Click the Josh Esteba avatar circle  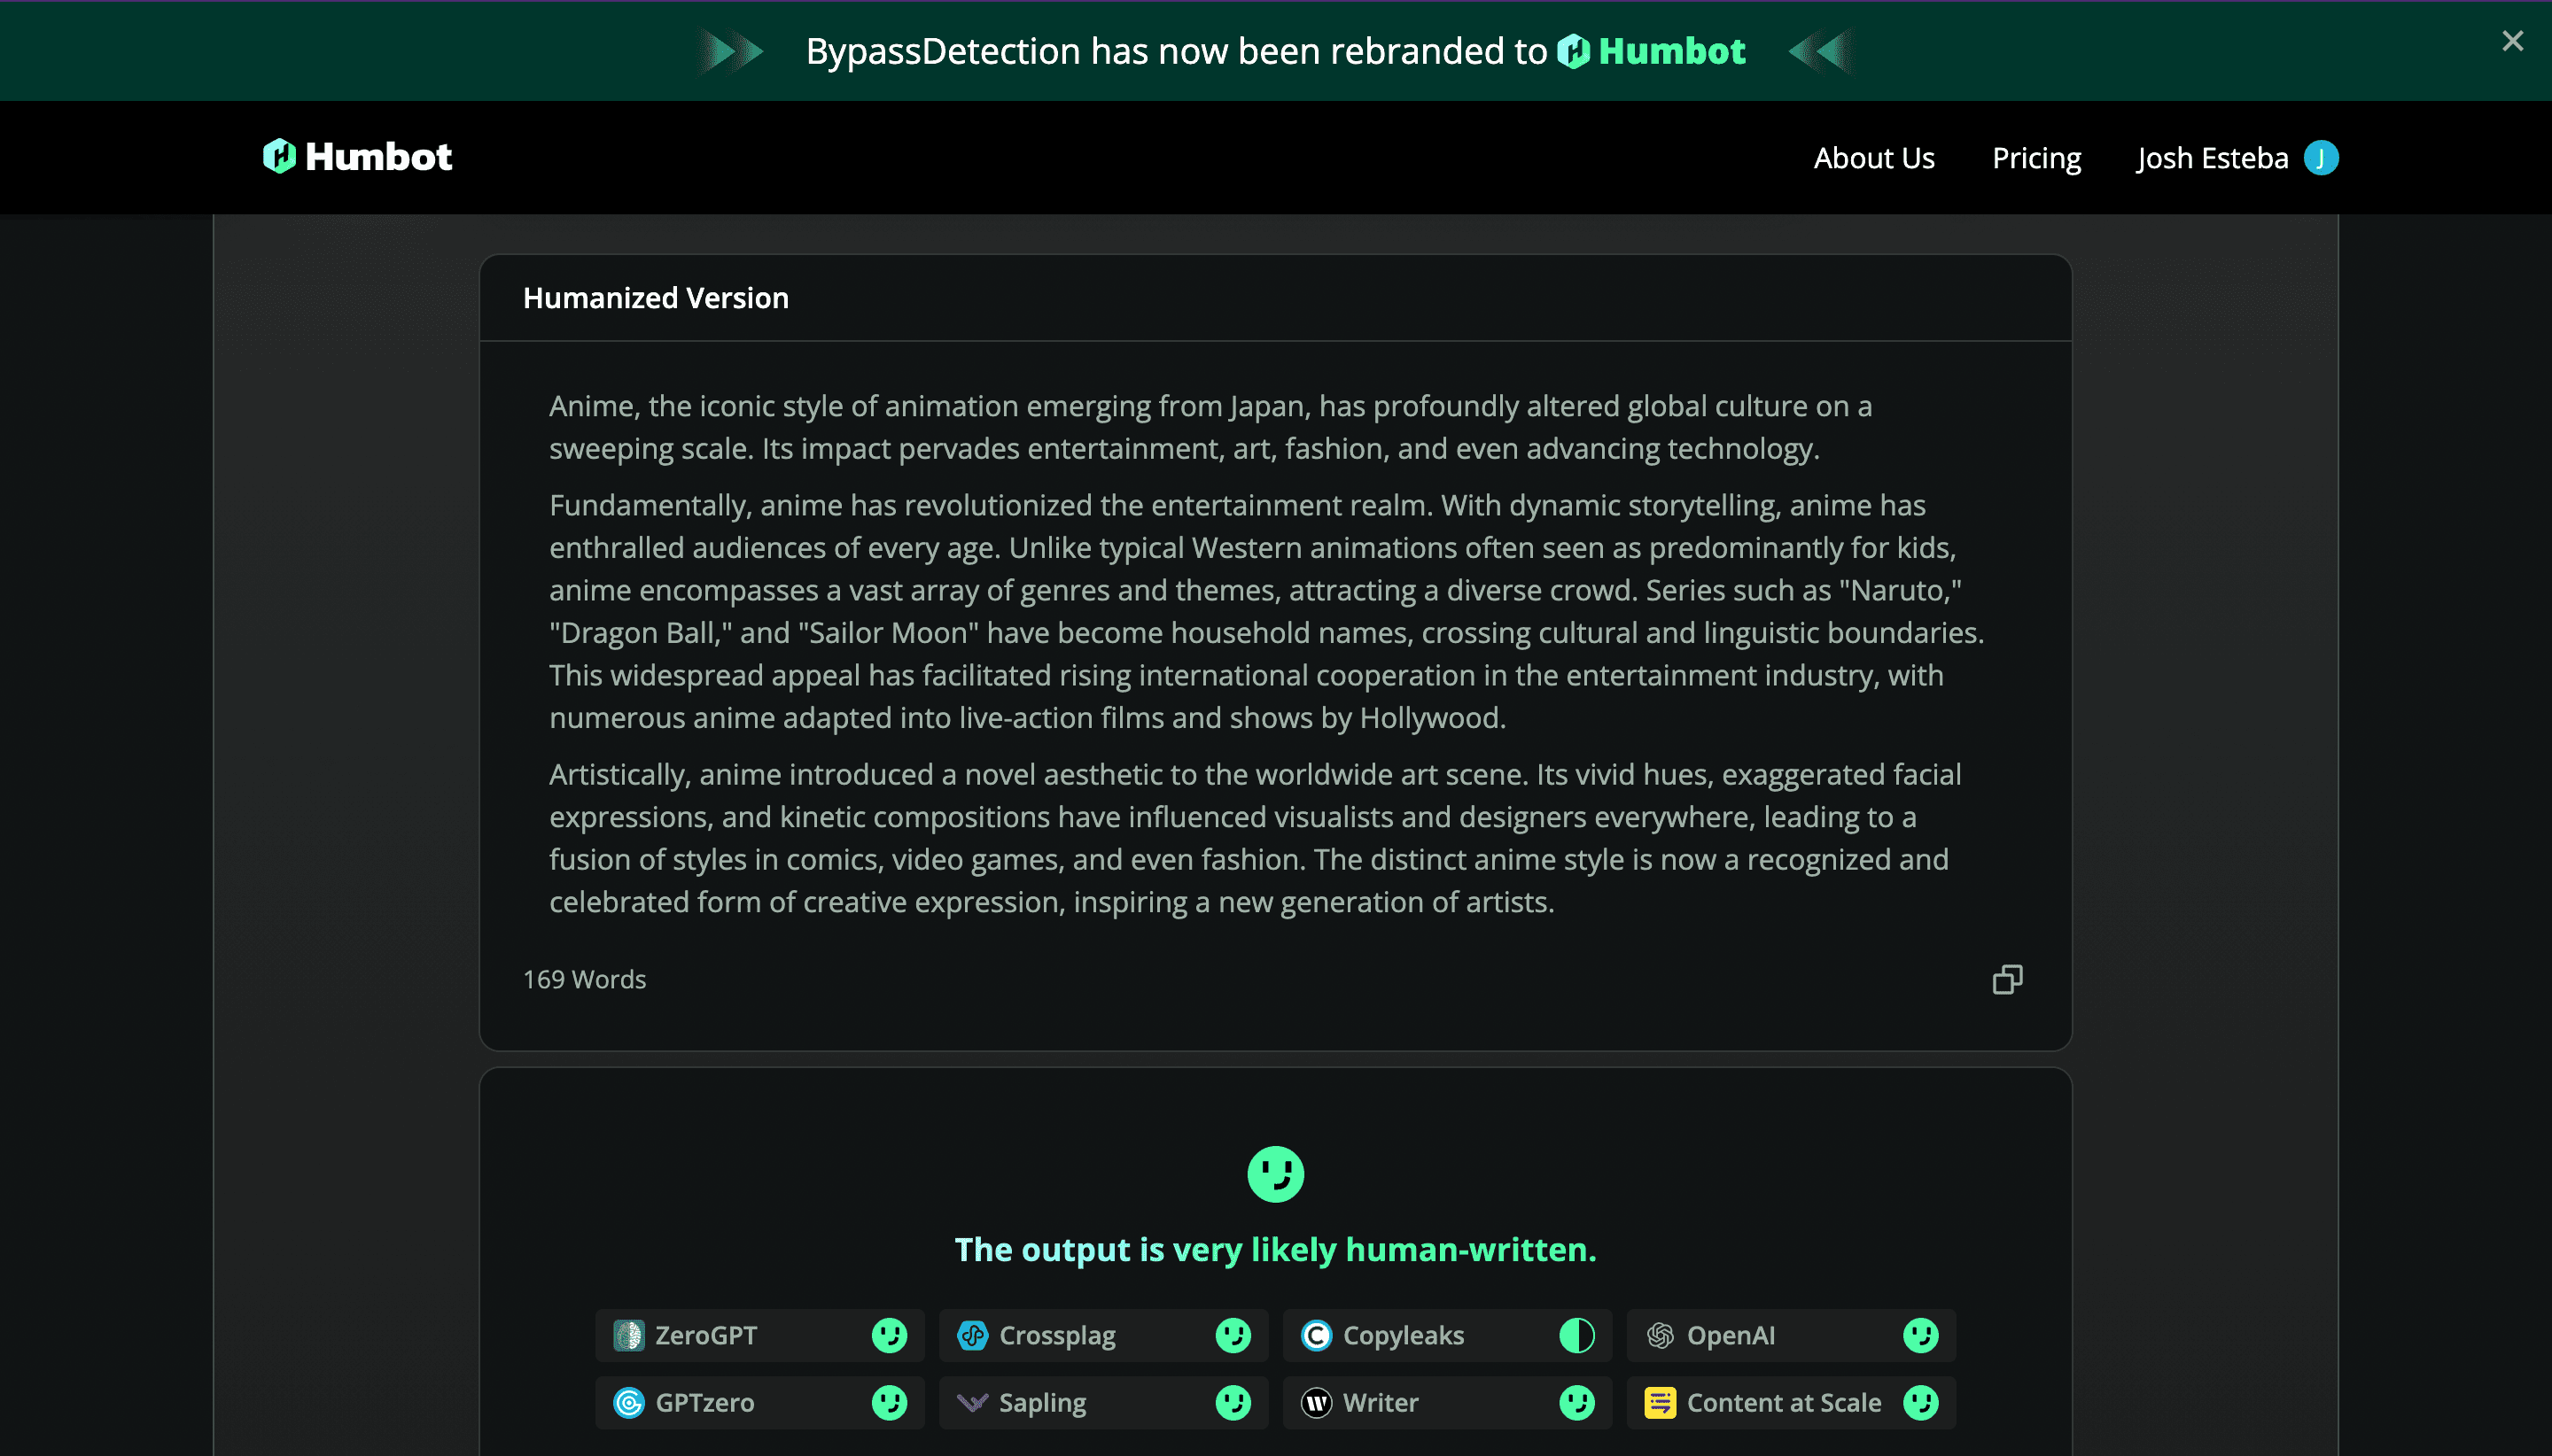click(x=2320, y=158)
